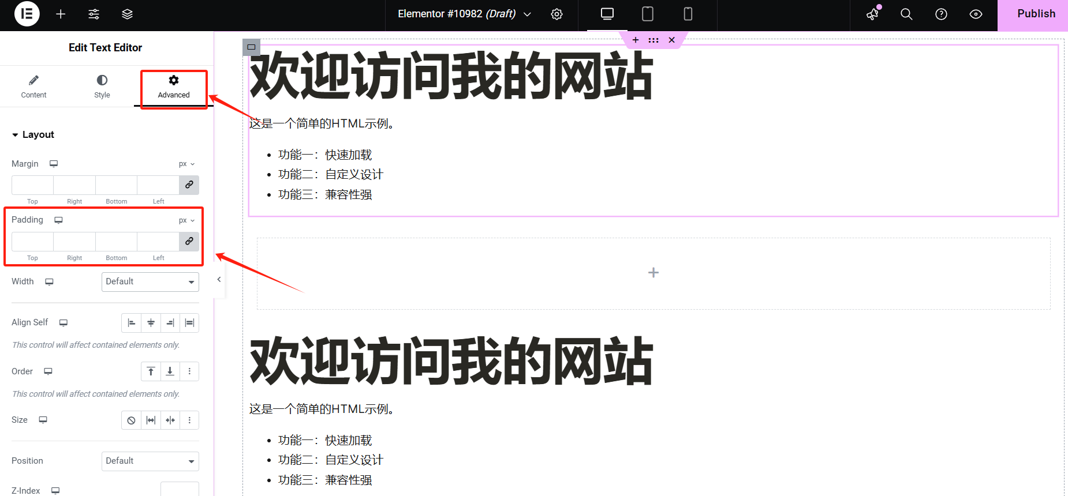
Task: Click the Padding Left input field
Action: pos(158,242)
